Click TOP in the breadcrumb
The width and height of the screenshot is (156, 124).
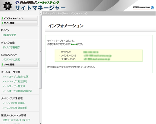pyautogui.click(x=45, y=13)
